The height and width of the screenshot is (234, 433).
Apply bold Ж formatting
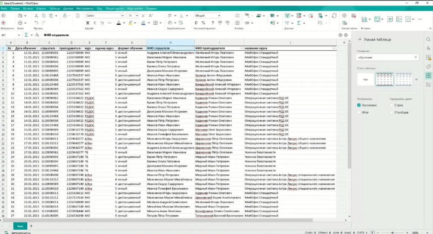(88, 23)
